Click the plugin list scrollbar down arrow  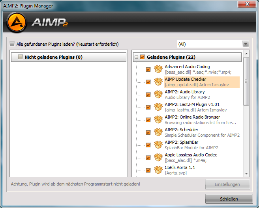(246, 173)
